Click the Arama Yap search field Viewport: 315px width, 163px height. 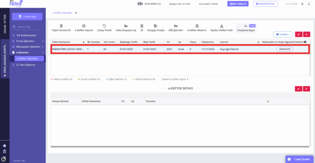pyautogui.click(x=27, y=27)
